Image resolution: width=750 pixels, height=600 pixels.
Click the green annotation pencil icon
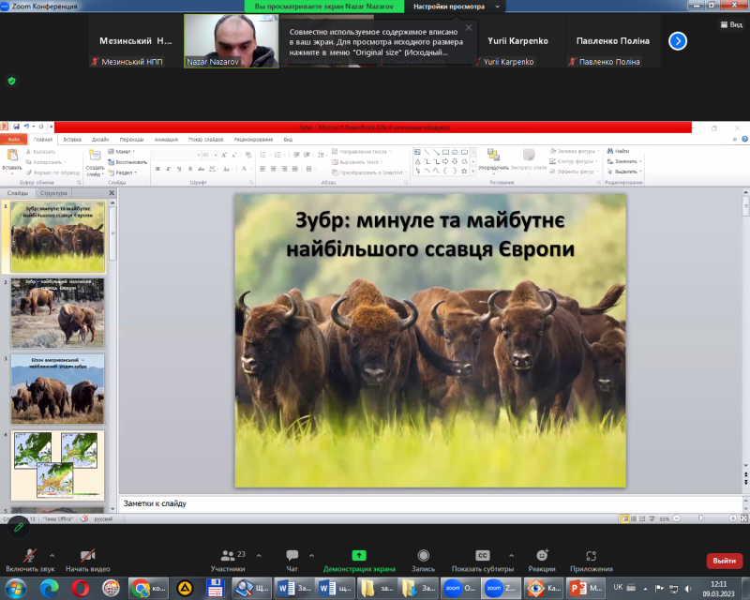17,527
